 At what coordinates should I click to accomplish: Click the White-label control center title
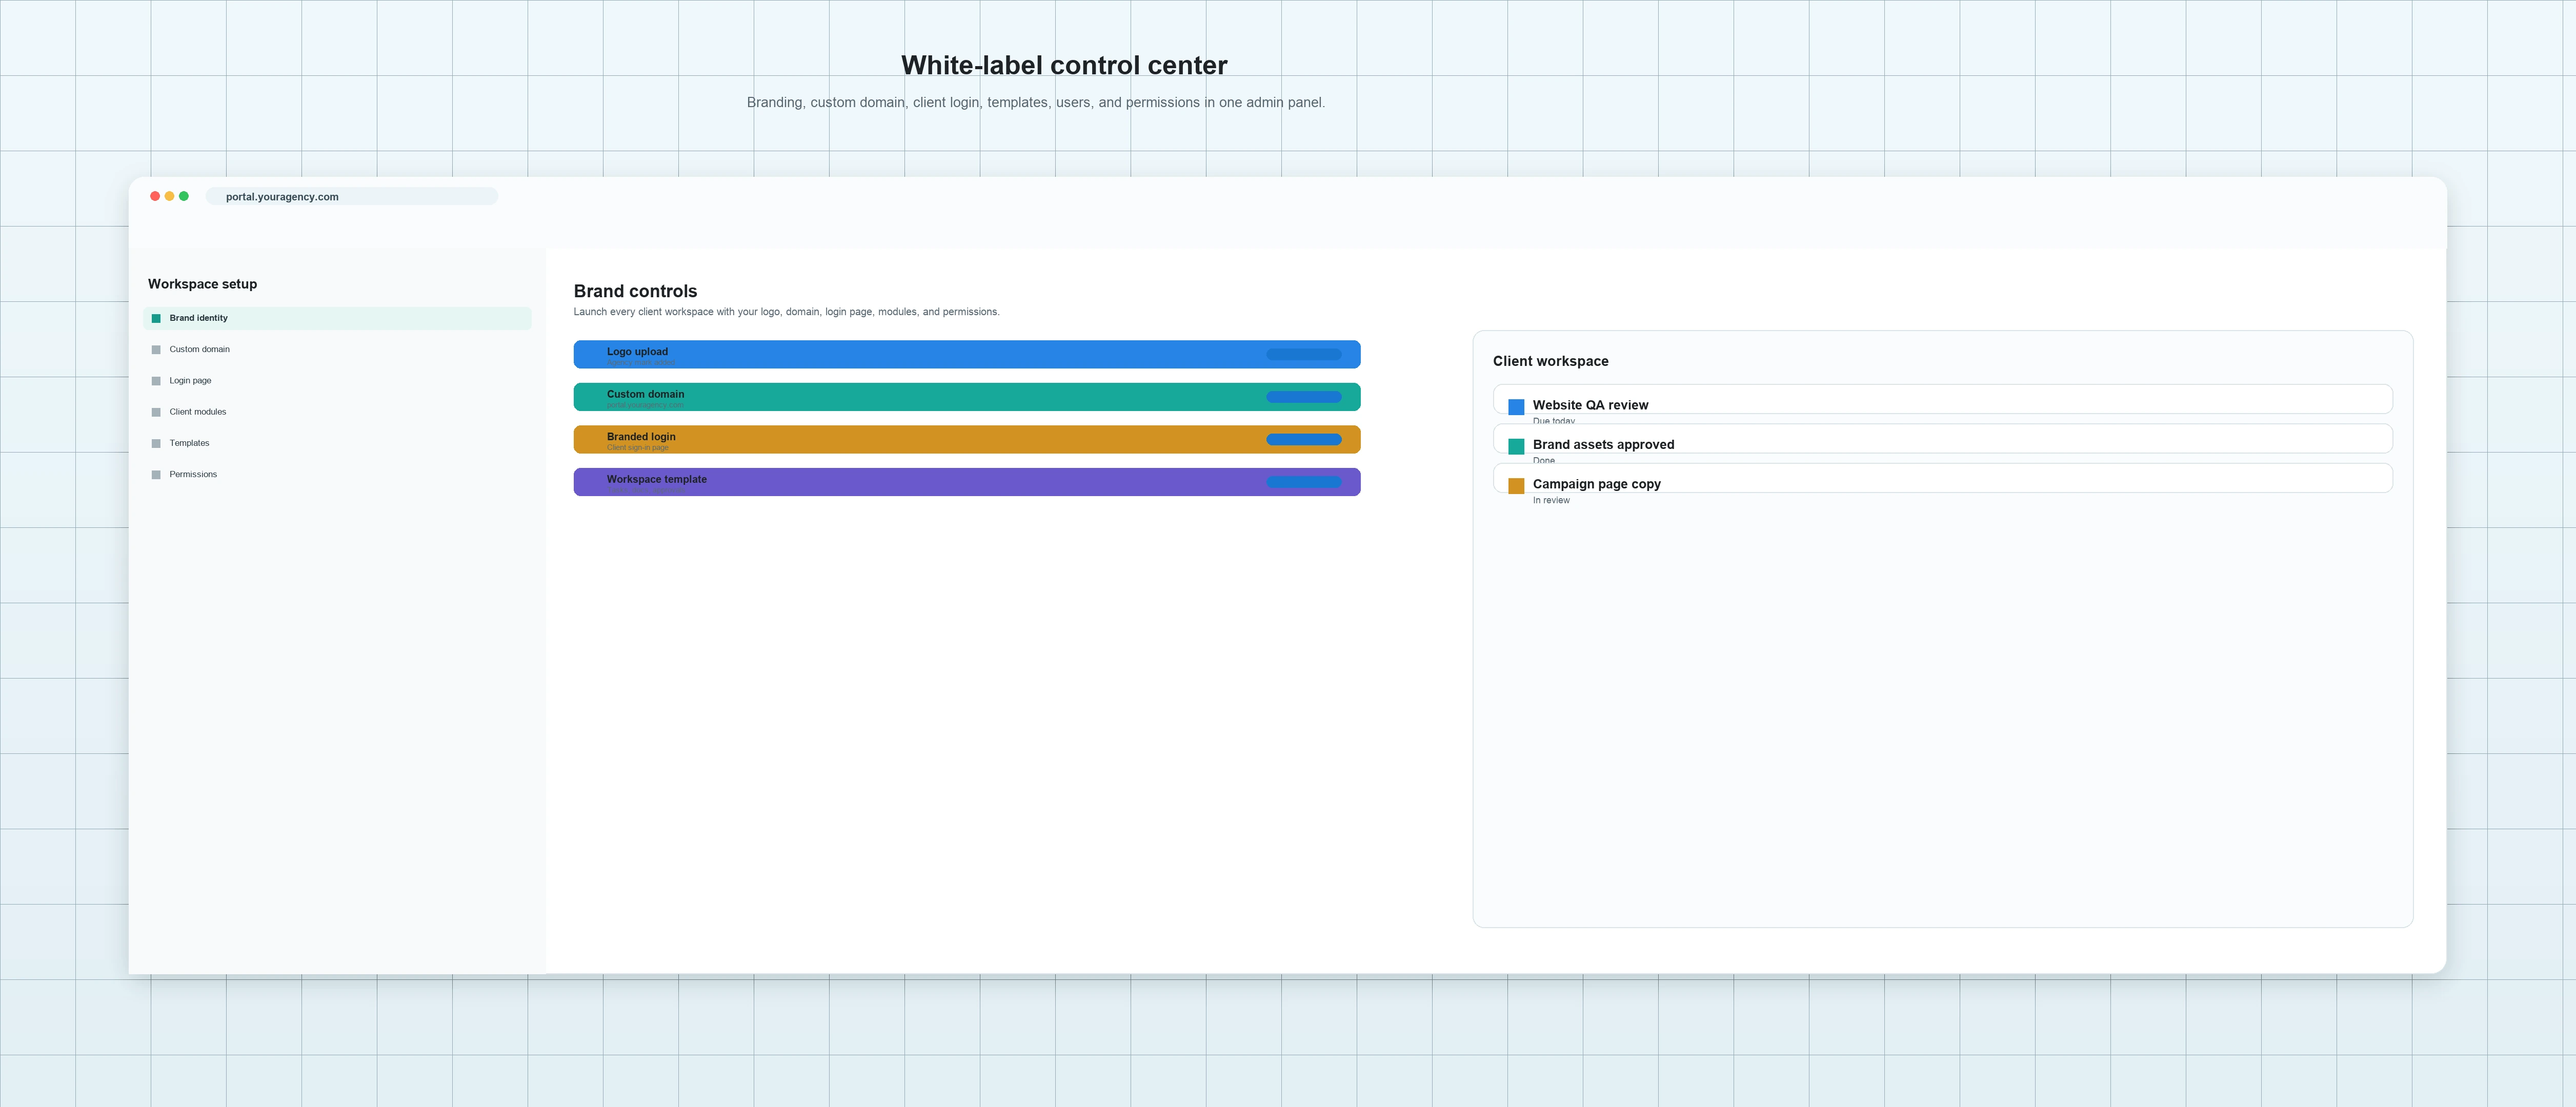[1064, 65]
